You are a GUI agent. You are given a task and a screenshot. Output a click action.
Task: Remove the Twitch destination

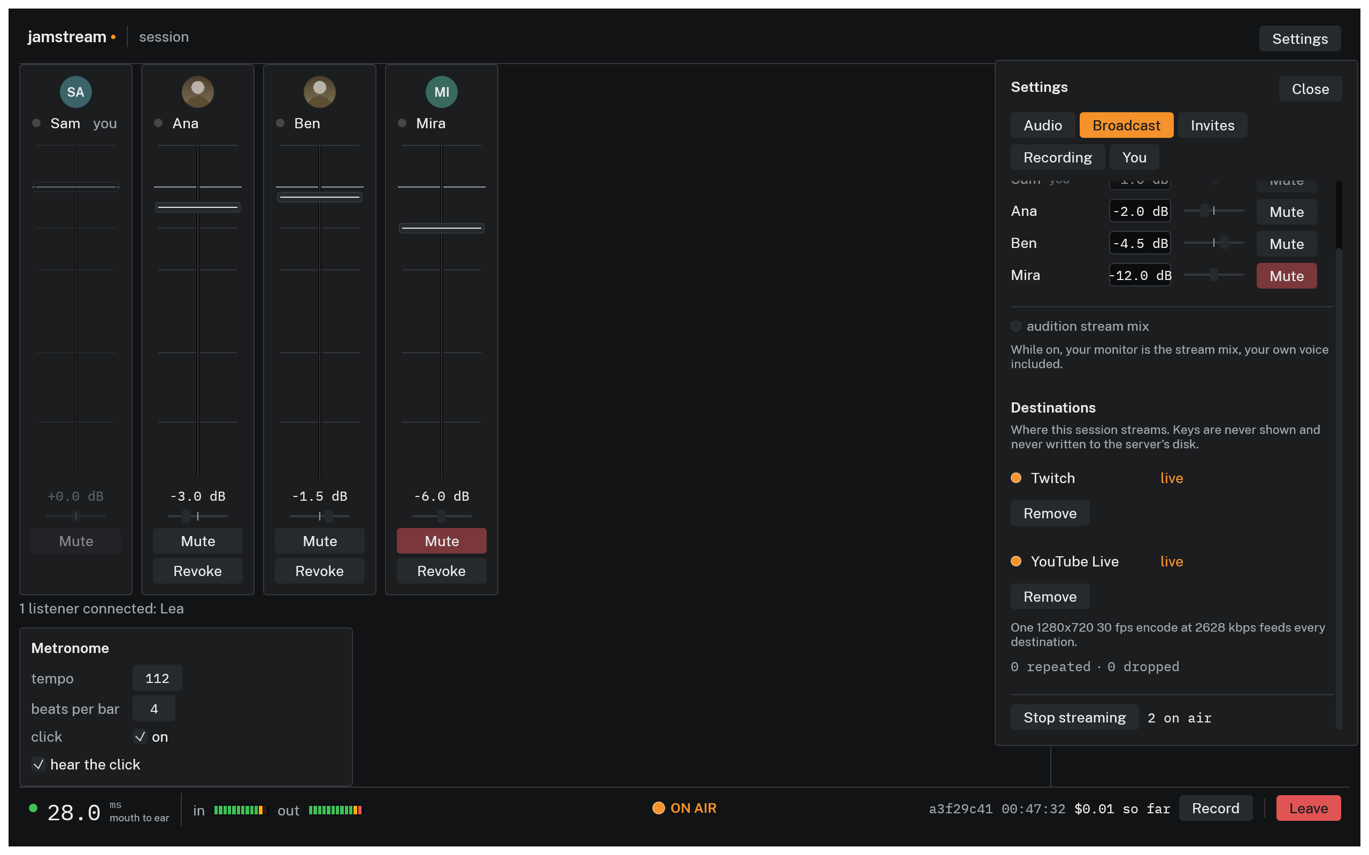[1050, 514]
